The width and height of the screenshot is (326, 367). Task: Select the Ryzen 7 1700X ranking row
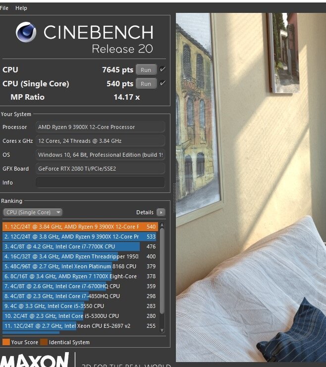pos(80,276)
